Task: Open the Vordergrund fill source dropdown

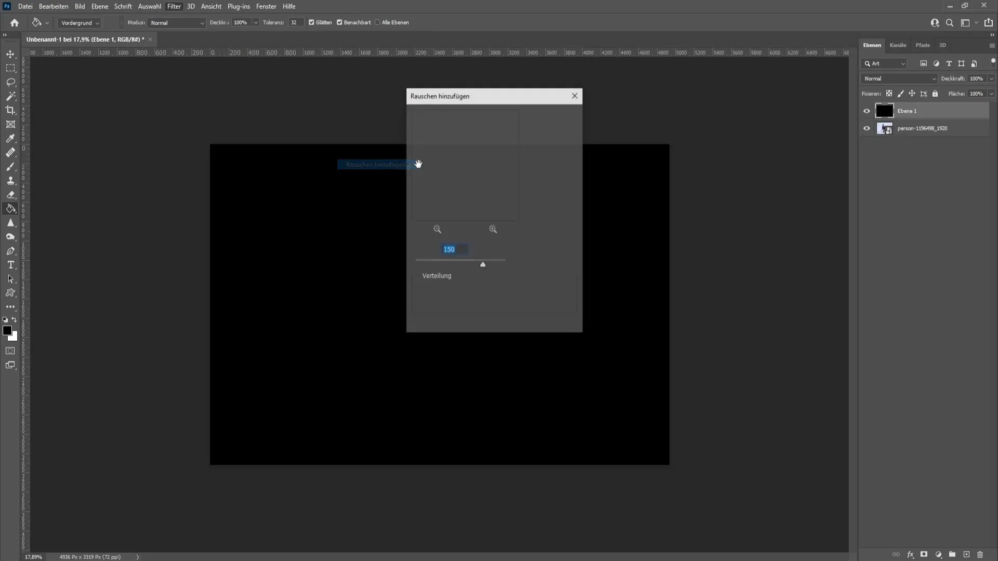Action: [80, 23]
